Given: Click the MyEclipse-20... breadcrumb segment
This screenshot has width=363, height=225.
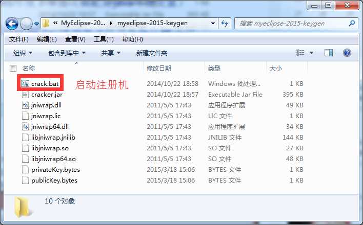Looking at the screenshot, I should 83,23.
